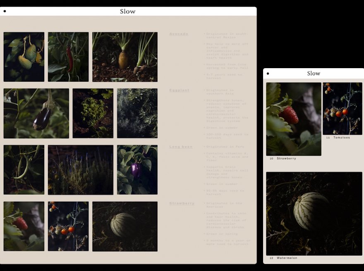Screen dimensions: 364x271
Task: Click the black dot icon in mobile header
Action: [268, 74]
